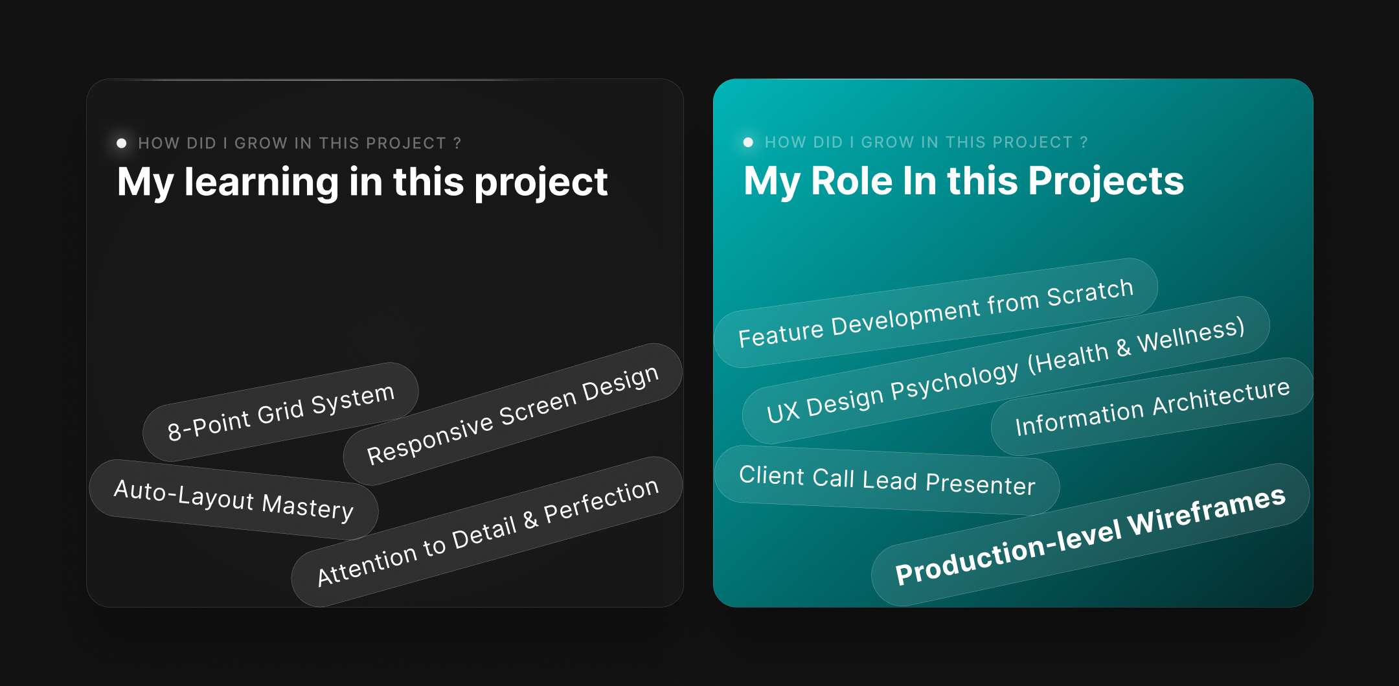Viewport: 1399px width, 686px height.
Task: Select UX Design Psychology (Health & Wellness) pill
Action: (x=1006, y=370)
